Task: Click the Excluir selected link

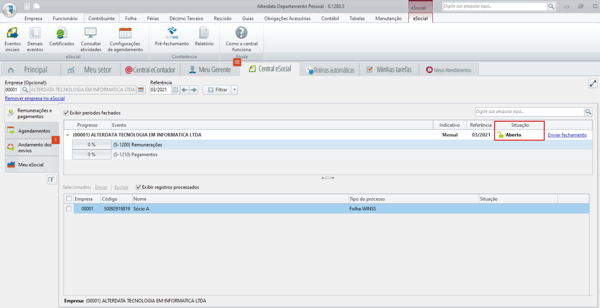Action: point(121,187)
